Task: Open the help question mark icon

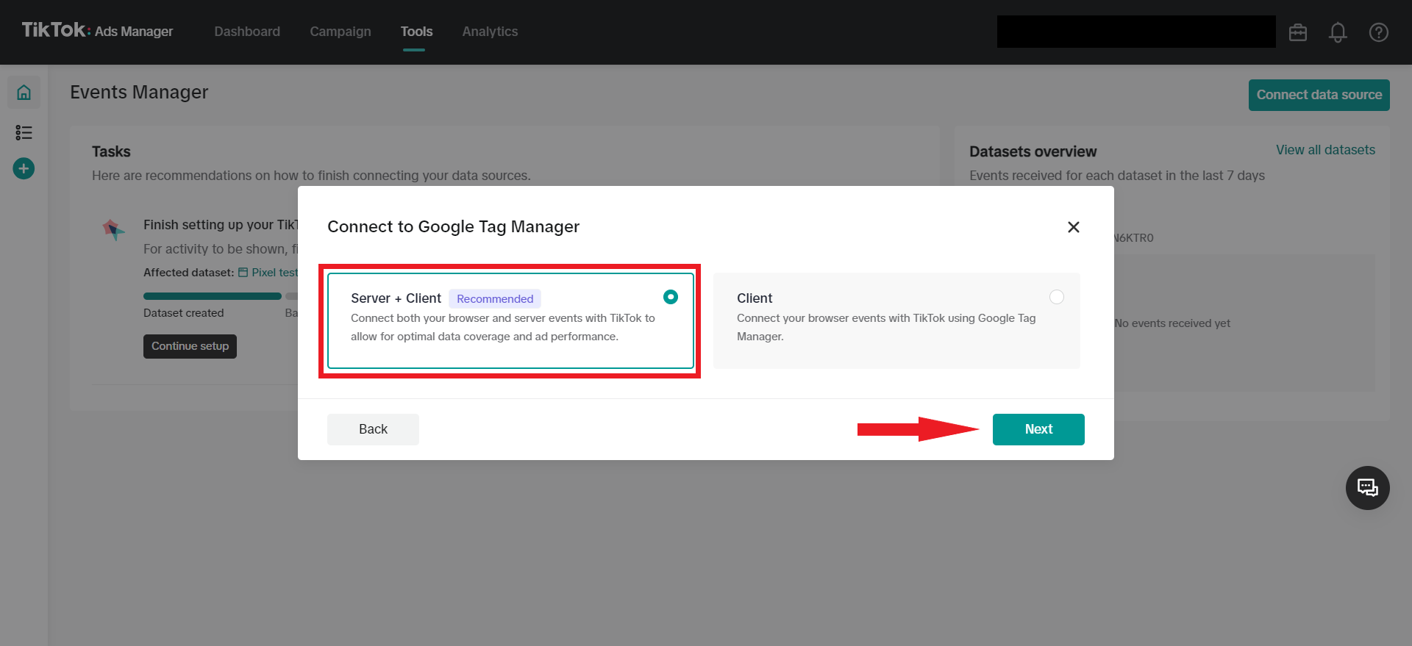Action: coord(1378,32)
